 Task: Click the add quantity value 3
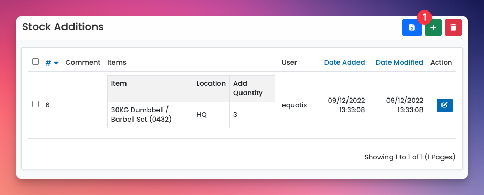[x=235, y=115]
